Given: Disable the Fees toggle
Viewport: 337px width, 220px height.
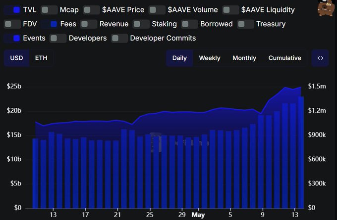Looking at the screenshot, I should click(50, 24).
